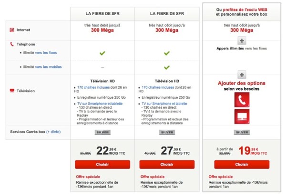Image resolution: width=286 pixels, height=196 pixels.
Task: Click the Internet @ icon
Action: pos(12,30)
